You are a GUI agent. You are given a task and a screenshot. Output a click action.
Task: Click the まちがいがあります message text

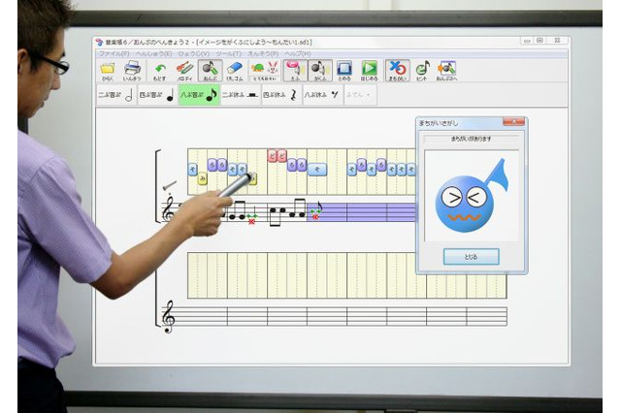(x=471, y=139)
